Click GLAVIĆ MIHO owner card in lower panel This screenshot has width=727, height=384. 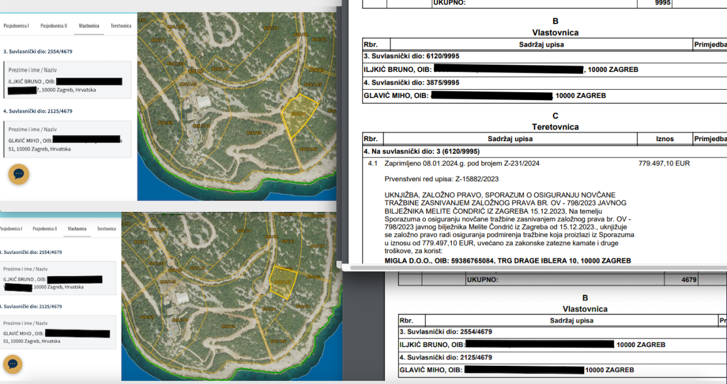58,332
